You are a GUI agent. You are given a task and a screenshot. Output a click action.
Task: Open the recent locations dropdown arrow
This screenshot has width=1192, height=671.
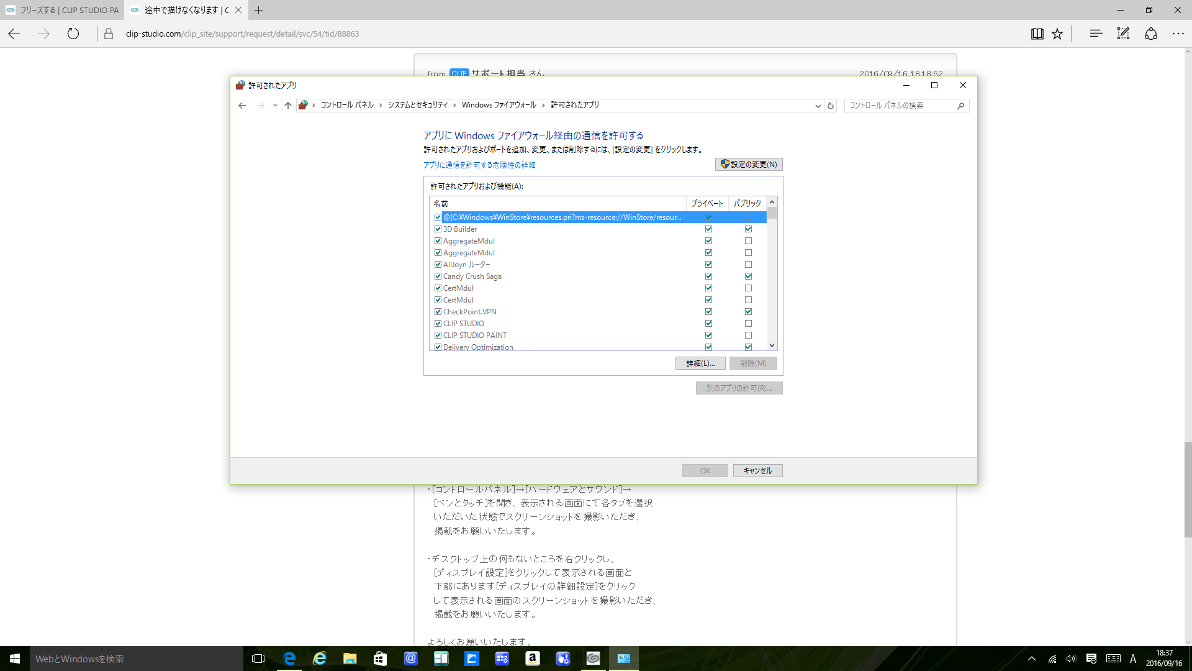coord(275,106)
